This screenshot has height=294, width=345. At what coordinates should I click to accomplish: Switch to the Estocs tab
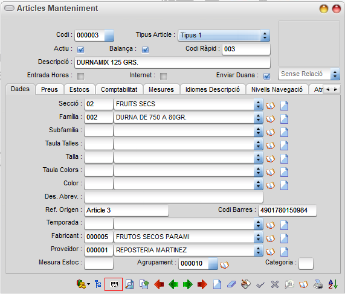[79, 89]
